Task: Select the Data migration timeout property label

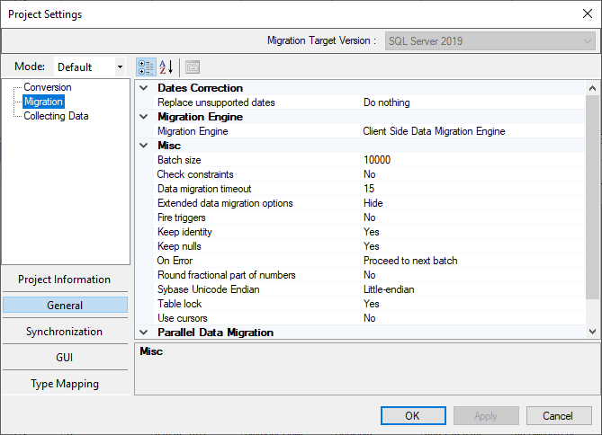Action: (204, 189)
